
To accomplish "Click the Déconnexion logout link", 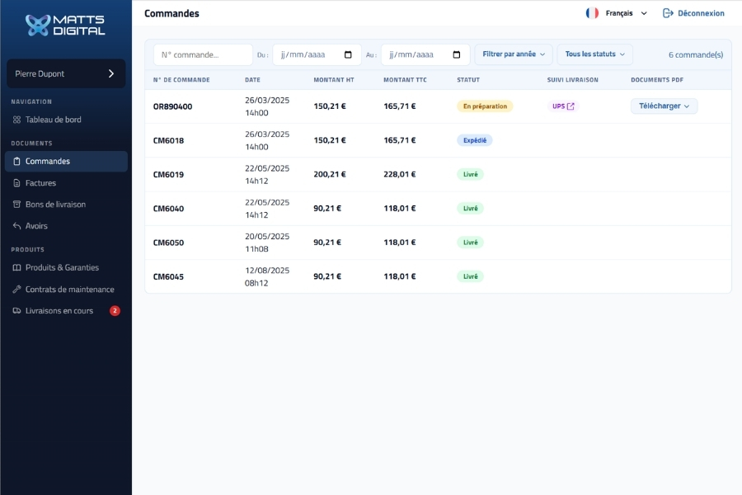I will (x=693, y=13).
